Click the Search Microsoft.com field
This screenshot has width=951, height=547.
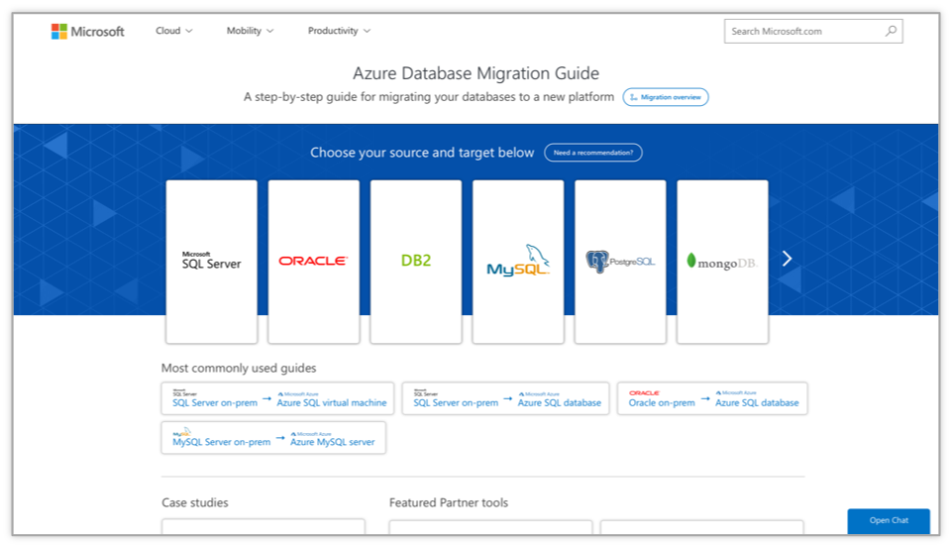[x=812, y=31]
